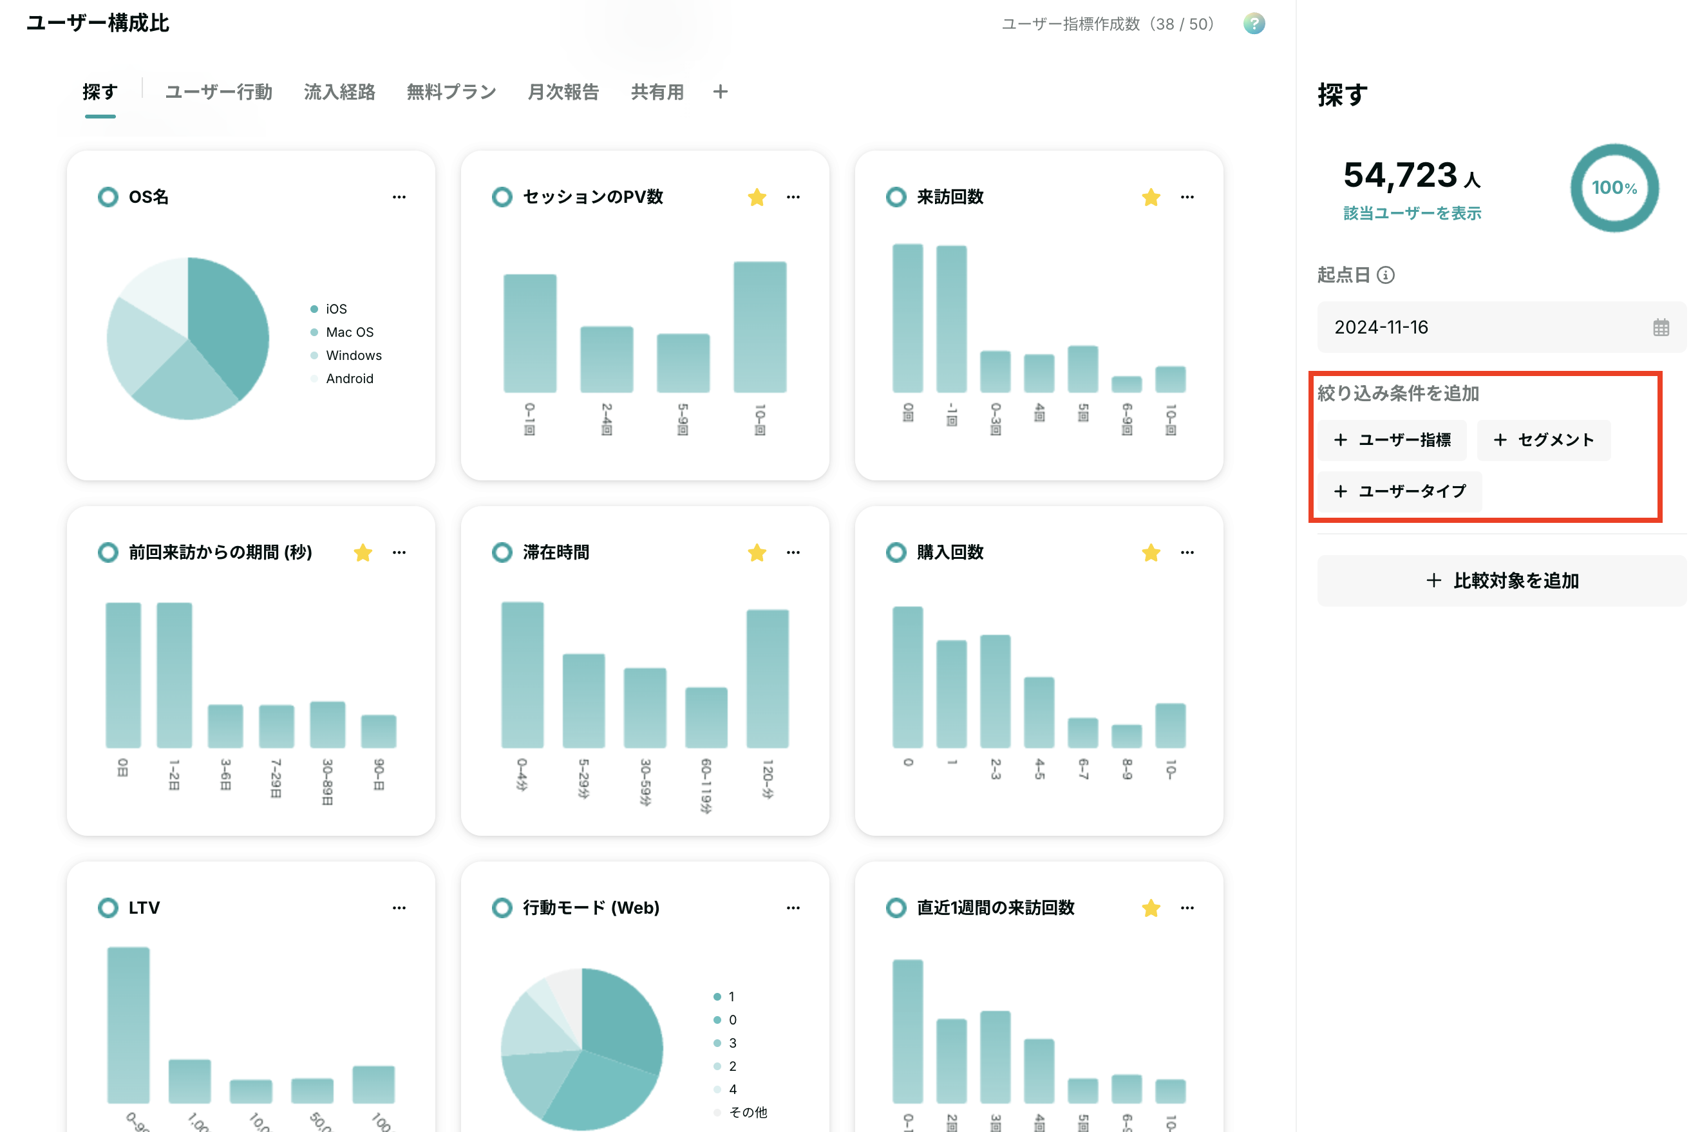Toggle favorite star on 滞在時間
Image resolution: width=1700 pixels, height=1132 pixels.
(757, 552)
